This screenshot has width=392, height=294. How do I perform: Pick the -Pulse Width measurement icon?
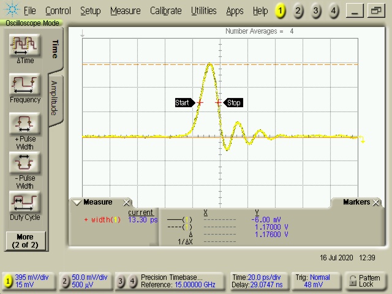point(25,164)
